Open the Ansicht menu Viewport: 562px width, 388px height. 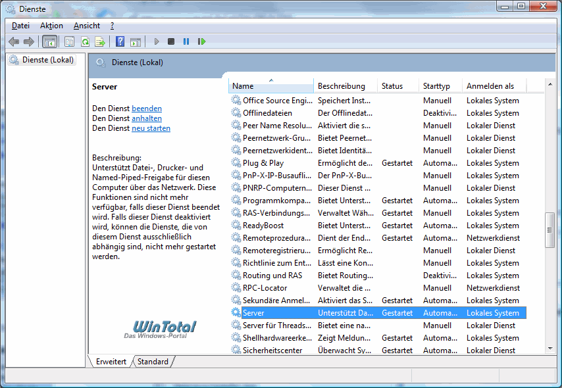(x=87, y=26)
